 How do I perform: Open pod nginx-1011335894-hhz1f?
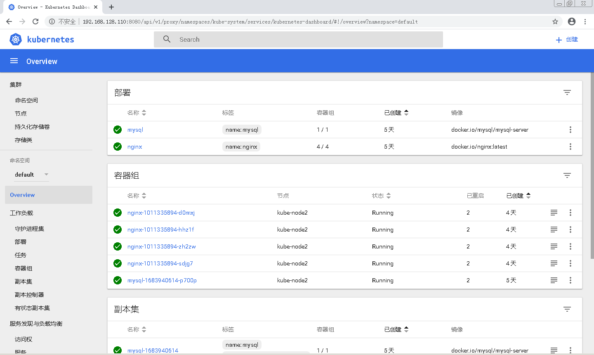(x=160, y=230)
